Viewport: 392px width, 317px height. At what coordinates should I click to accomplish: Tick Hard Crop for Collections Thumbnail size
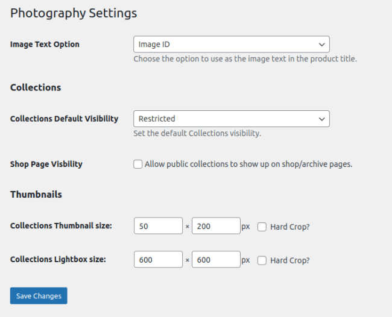[262, 227]
